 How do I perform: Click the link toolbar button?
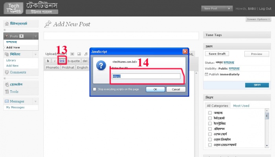pos(62,61)
